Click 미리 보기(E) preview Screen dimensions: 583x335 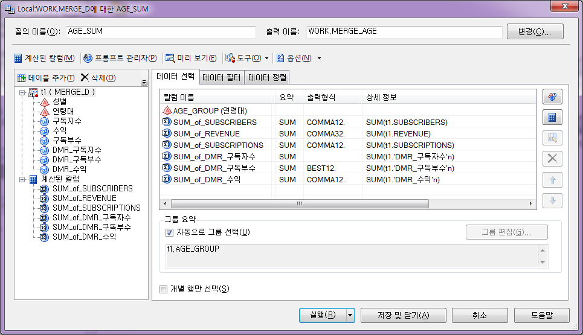click(x=191, y=58)
